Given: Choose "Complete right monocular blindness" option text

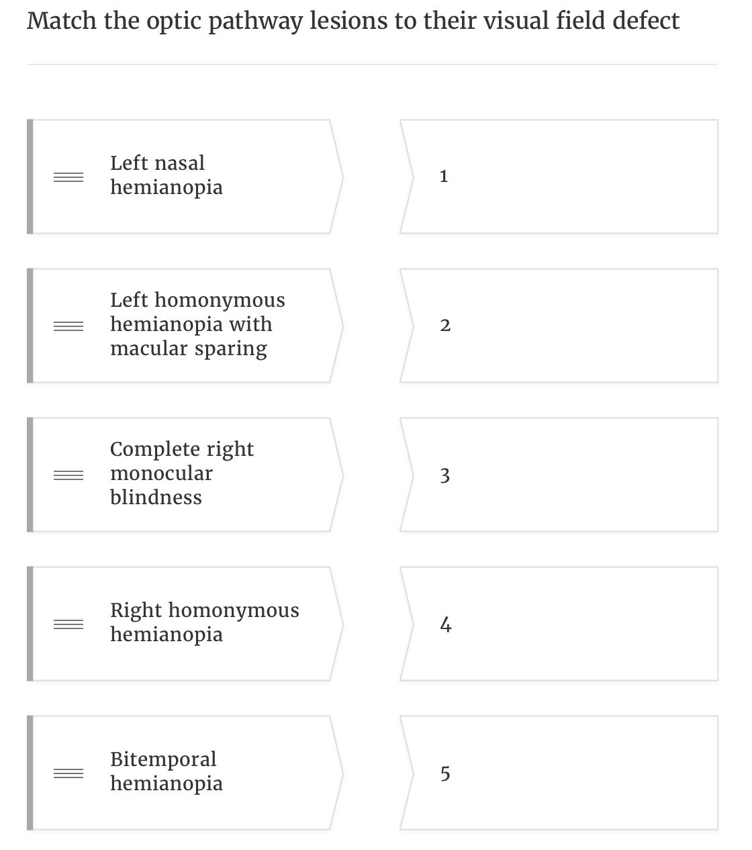Looking at the screenshot, I should point(181,473).
